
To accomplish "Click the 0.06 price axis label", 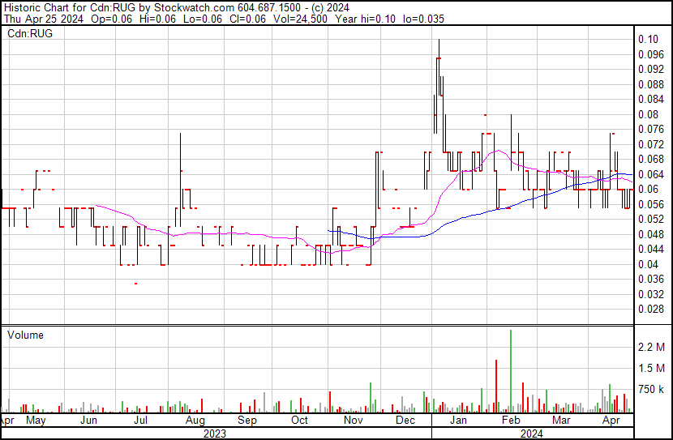I will tap(648, 189).
